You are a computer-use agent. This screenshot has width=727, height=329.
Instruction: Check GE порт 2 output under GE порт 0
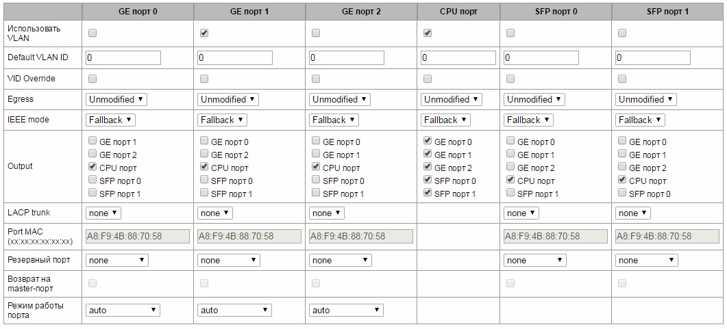(x=93, y=154)
